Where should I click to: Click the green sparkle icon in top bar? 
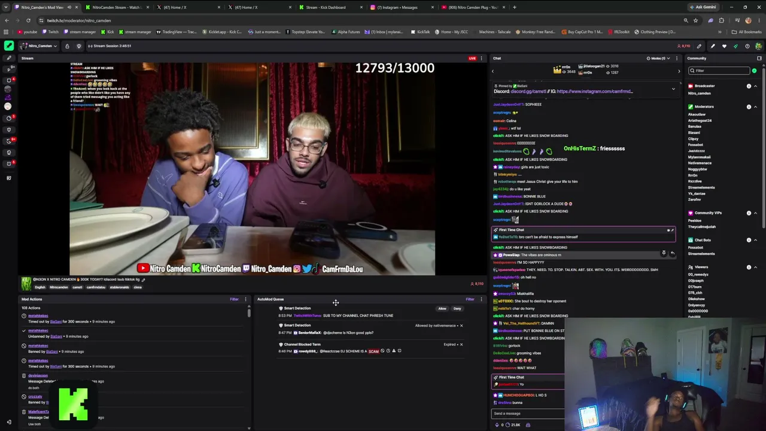735,46
